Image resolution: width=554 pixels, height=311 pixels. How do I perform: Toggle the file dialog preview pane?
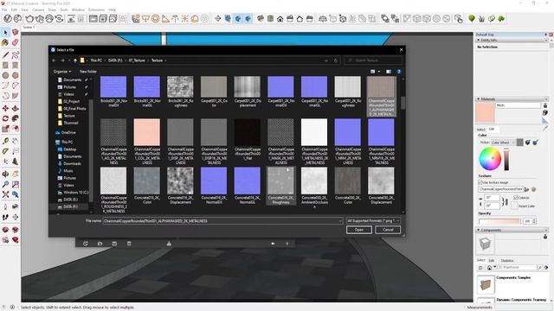click(389, 72)
